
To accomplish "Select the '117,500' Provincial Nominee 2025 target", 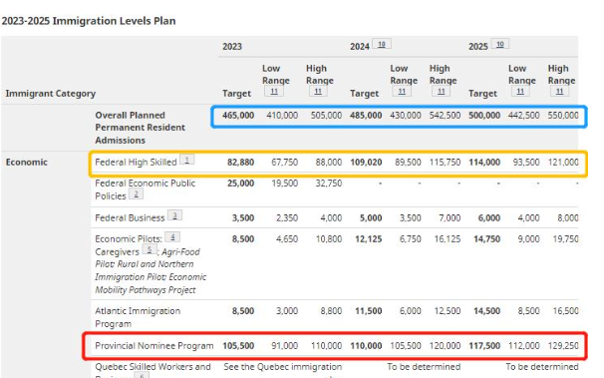I will pyautogui.click(x=484, y=346).
